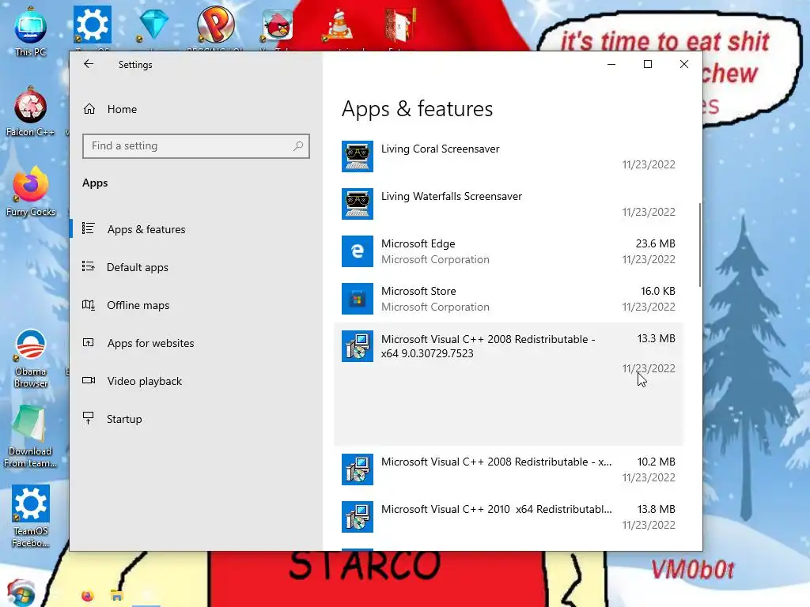Image resolution: width=810 pixels, height=607 pixels.
Task: Click the Startup icon in sidebar
Action: (x=89, y=418)
